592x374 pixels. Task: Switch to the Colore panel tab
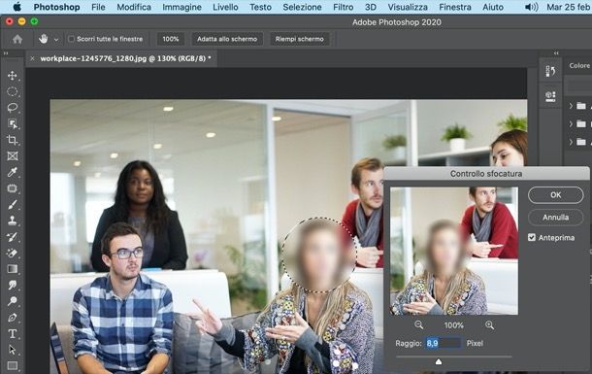(x=579, y=65)
